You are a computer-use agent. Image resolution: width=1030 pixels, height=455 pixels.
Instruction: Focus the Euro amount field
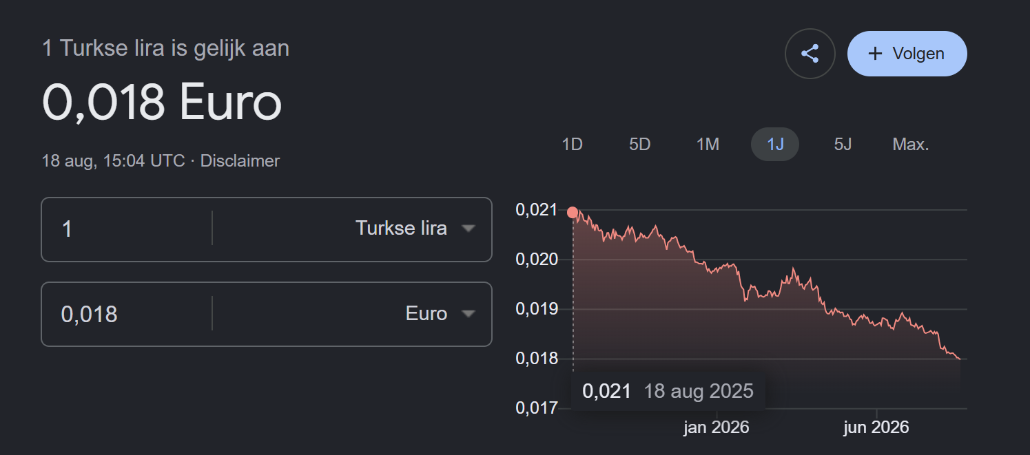[126, 314]
